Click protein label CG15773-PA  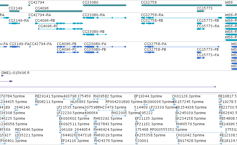click(208, 55)
